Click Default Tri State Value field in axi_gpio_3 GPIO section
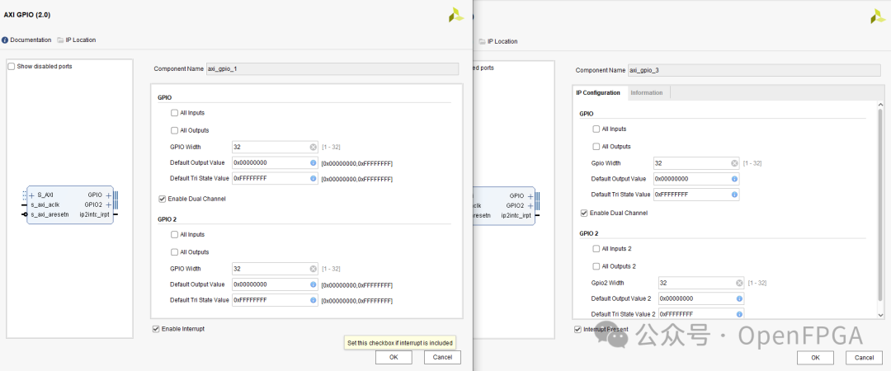The width and height of the screenshot is (891, 371). pyautogui.click(x=696, y=195)
